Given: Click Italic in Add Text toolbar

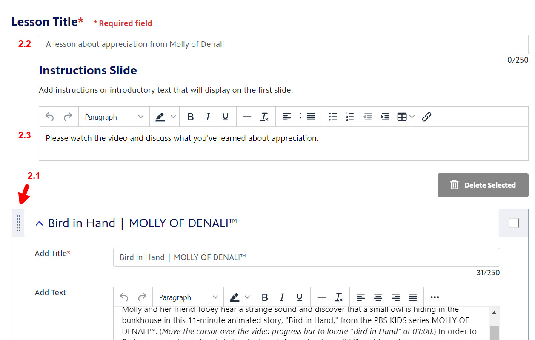Looking at the screenshot, I should (282, 297).
